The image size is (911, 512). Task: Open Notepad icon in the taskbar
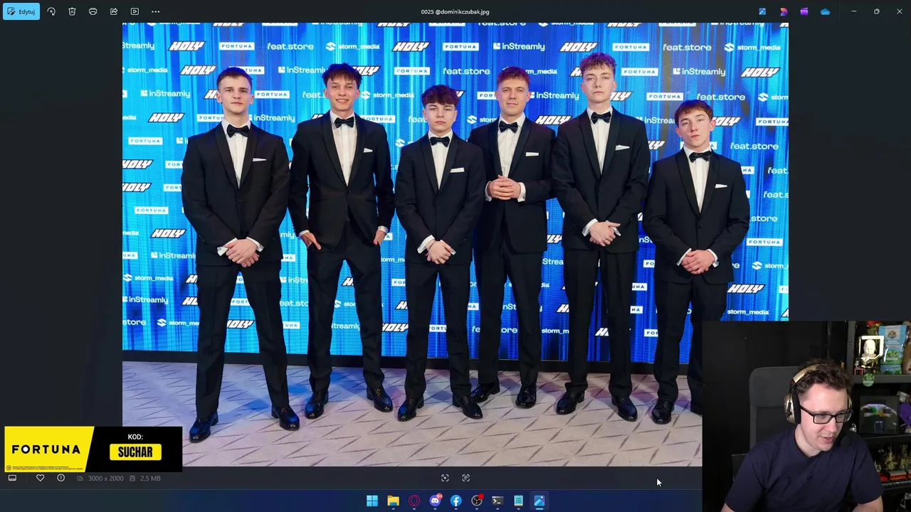pos(518,501)
